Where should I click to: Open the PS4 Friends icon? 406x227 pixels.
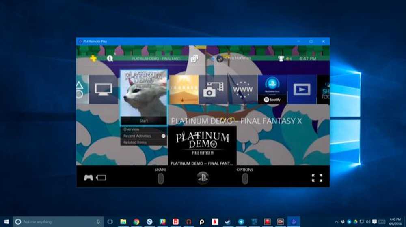point(194,59)
